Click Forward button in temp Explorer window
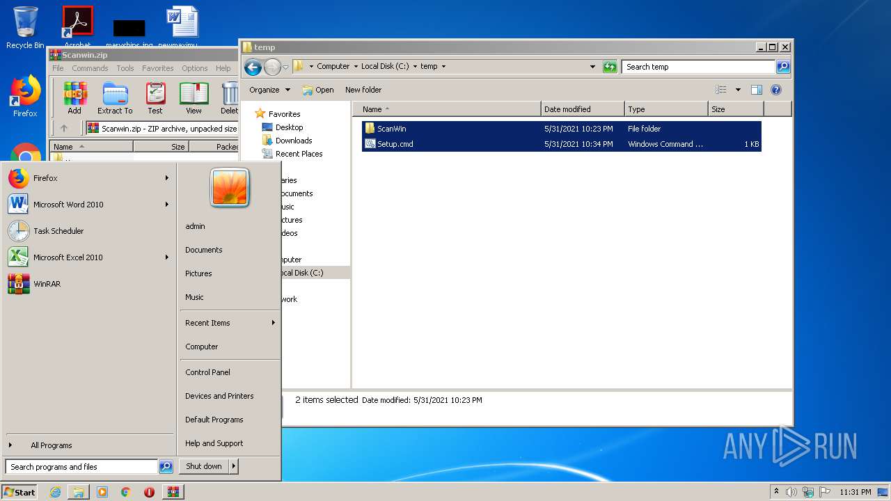The width and height of the screenshot is (891, 501). point(272,67)
